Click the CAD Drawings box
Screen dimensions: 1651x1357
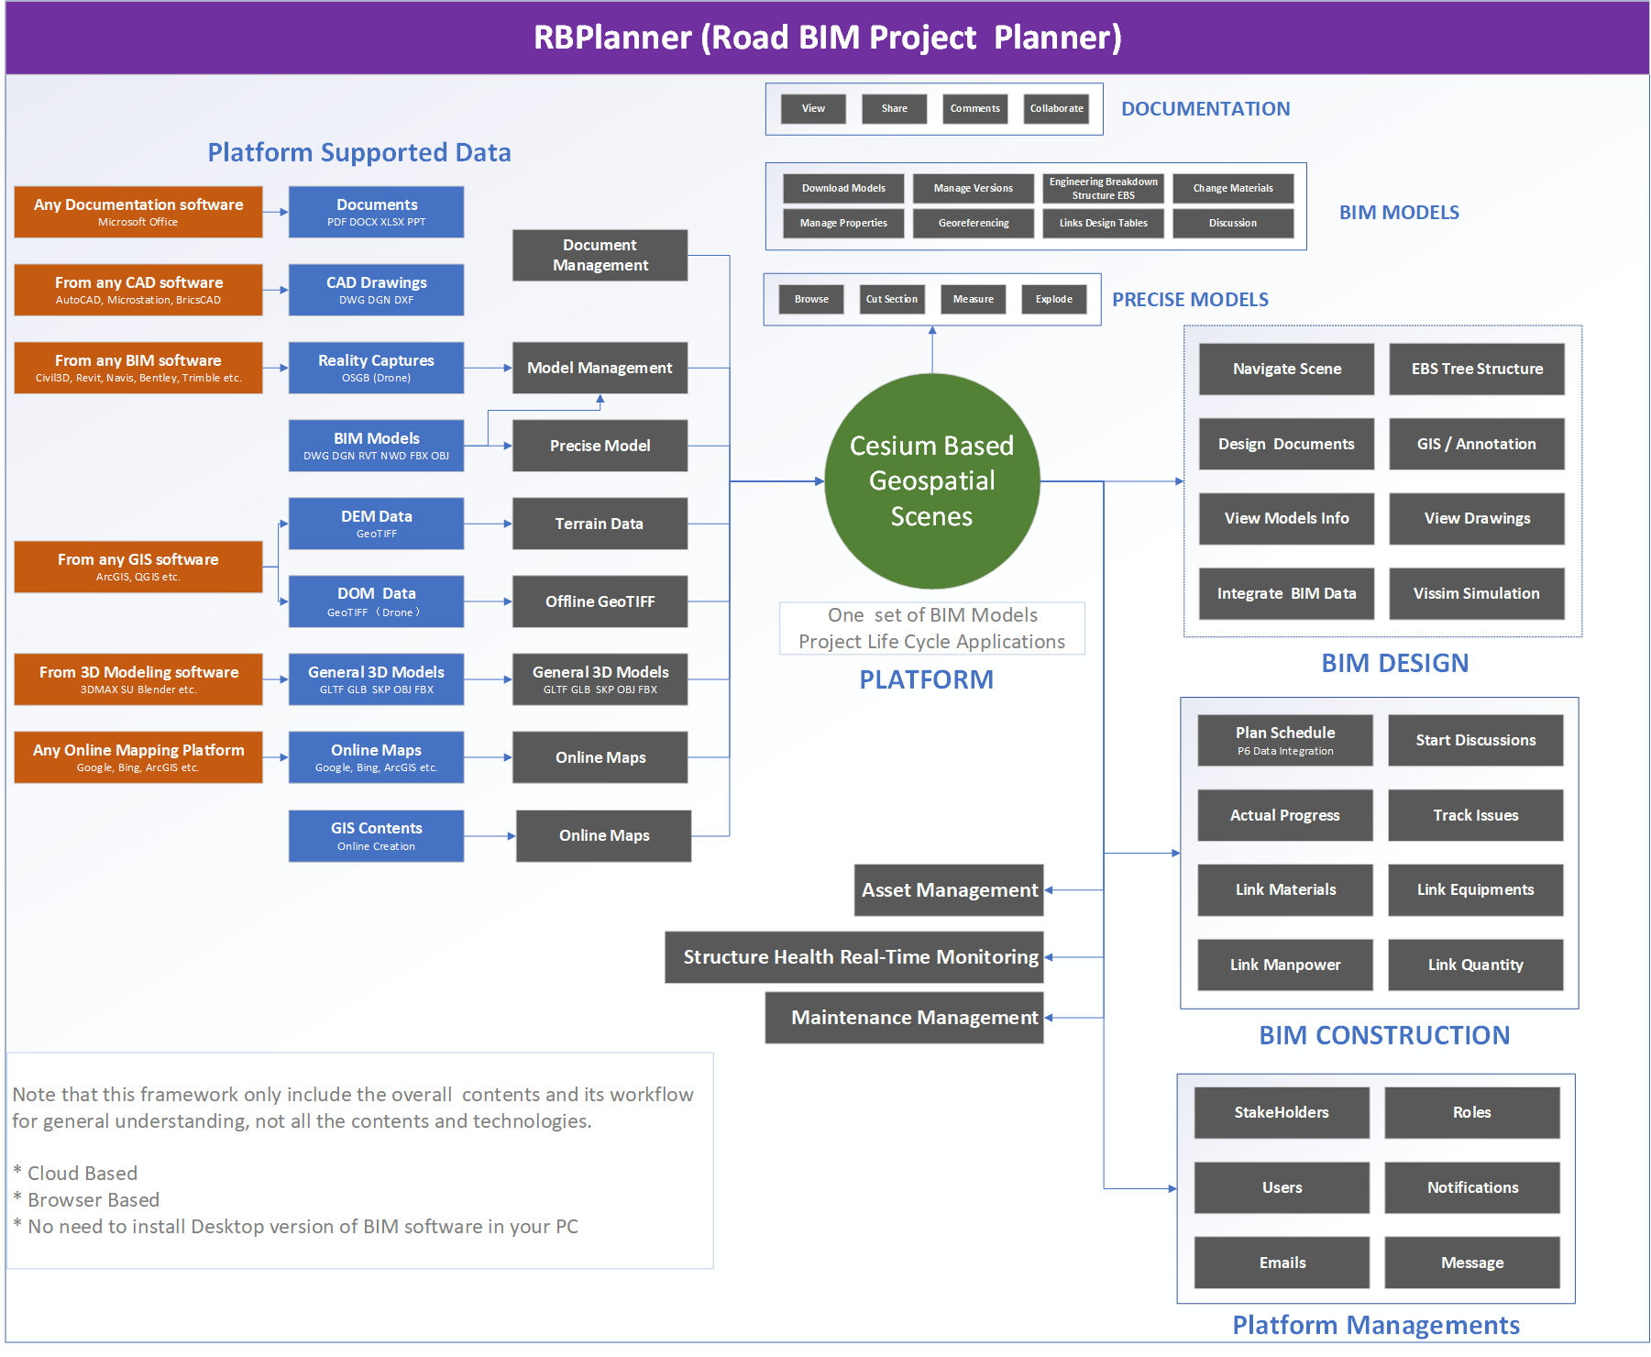click(x=376, y=290)
